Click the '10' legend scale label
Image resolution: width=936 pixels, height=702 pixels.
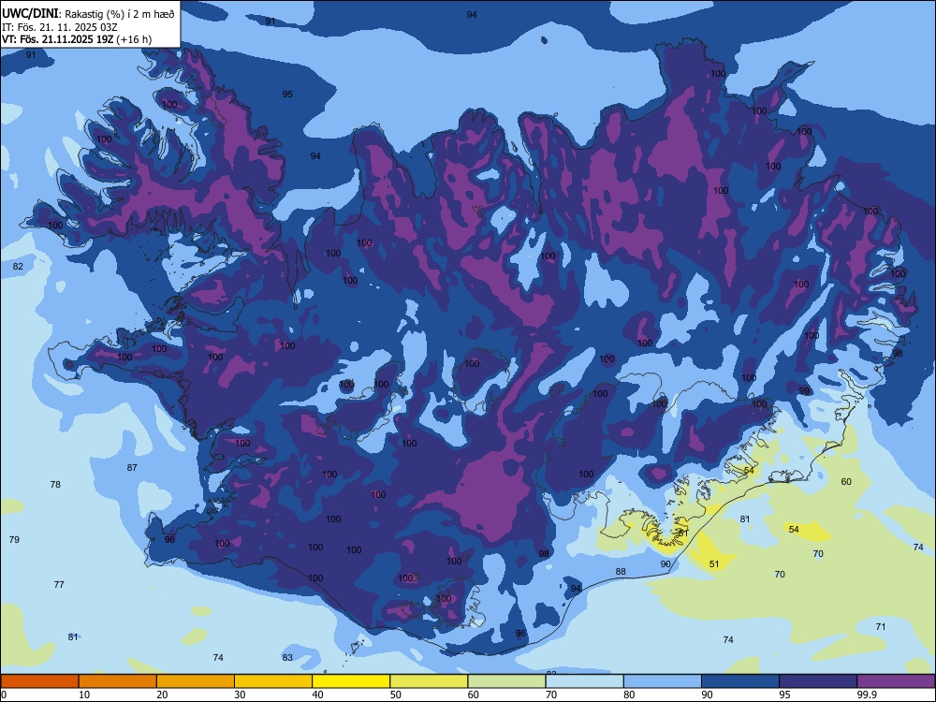(x=84, y=695)
